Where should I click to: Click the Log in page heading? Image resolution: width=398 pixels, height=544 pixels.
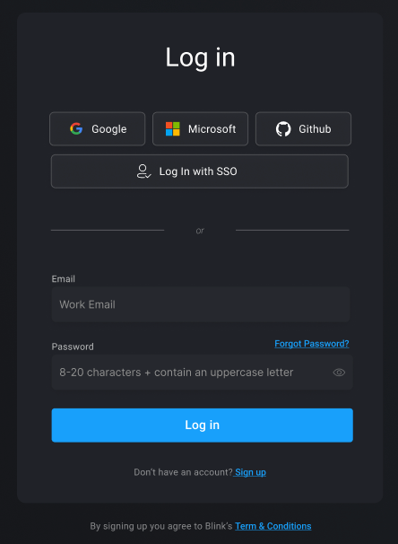pyautogui.click(x=200, y=58)
